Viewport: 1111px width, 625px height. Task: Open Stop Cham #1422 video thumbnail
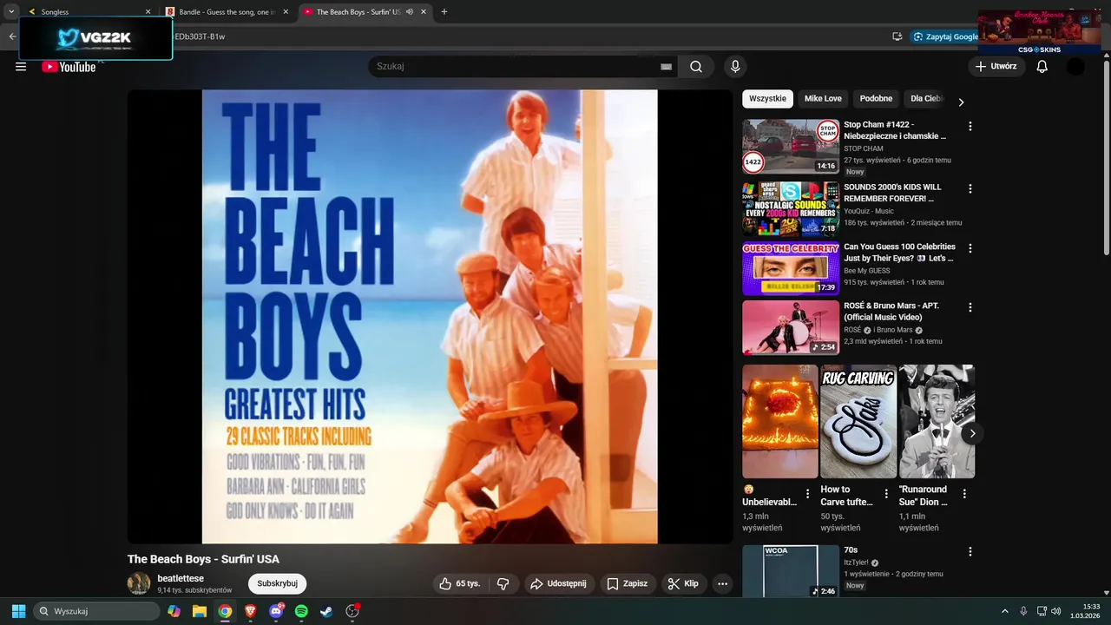791,147
